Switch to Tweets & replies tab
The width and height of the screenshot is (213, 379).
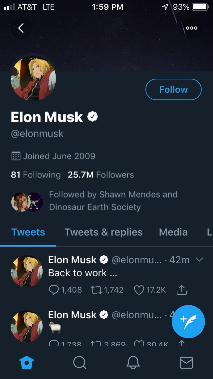coord(103,232)
